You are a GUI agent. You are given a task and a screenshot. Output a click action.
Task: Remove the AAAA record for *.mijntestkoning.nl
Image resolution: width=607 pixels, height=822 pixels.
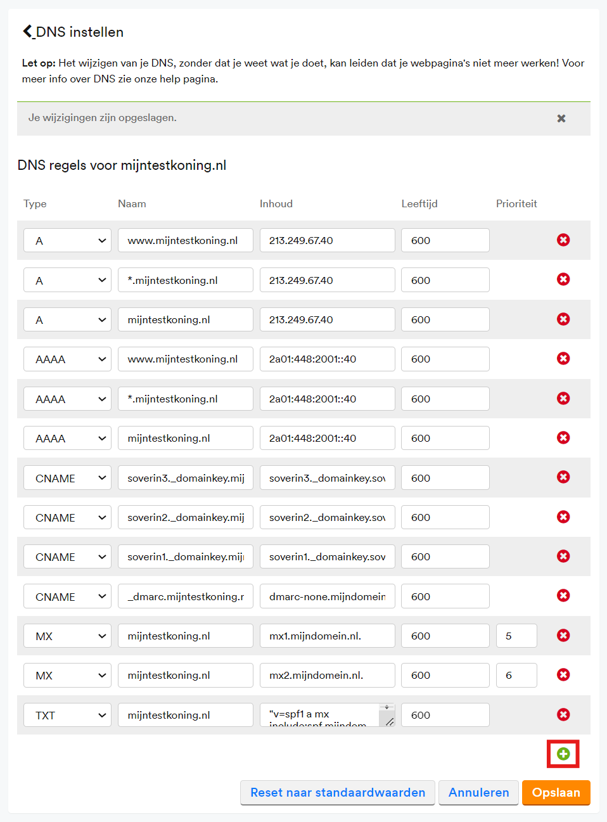pos(563,399)
